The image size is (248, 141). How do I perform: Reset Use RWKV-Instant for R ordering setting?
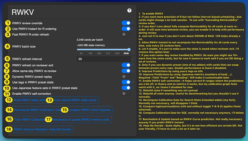tap(133, 29)
